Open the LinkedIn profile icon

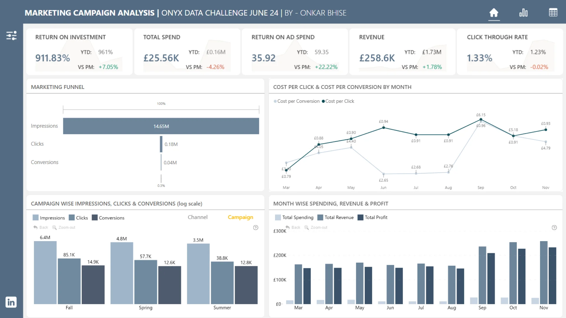11,302
